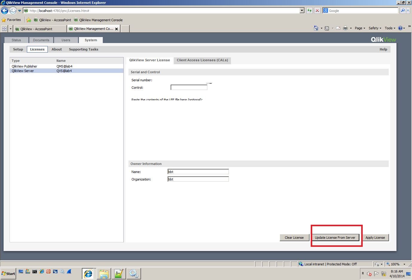This screenshot has width=412, height=280.
Task: Click the Internet Explorer quick launch icon
Action: point(42,272)
